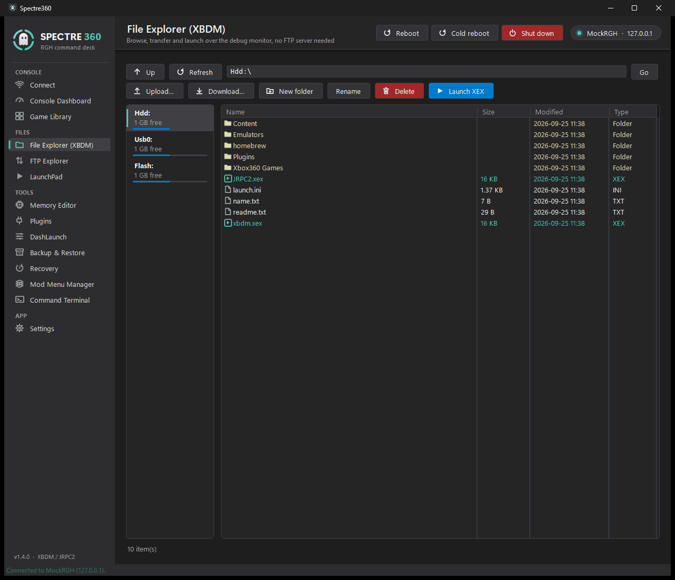
Task: Click the Plugins plug icon
Action: click(20, 221)
